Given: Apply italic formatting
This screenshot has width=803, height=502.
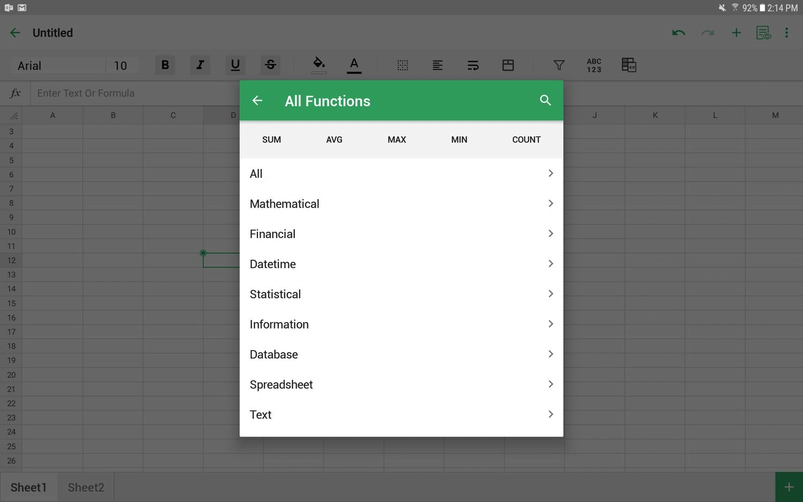Looking at the screenshot, I should 200,65.
